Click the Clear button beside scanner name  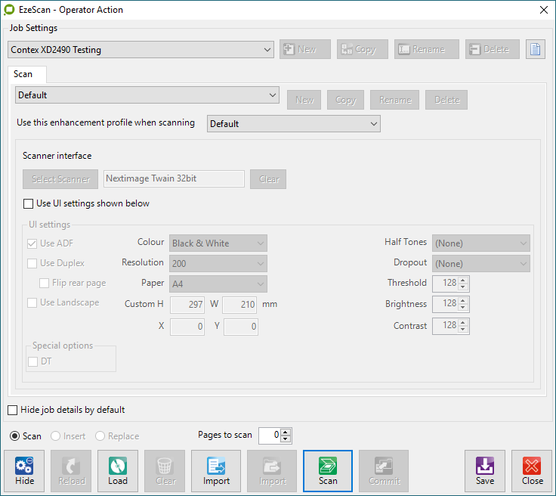269,179
